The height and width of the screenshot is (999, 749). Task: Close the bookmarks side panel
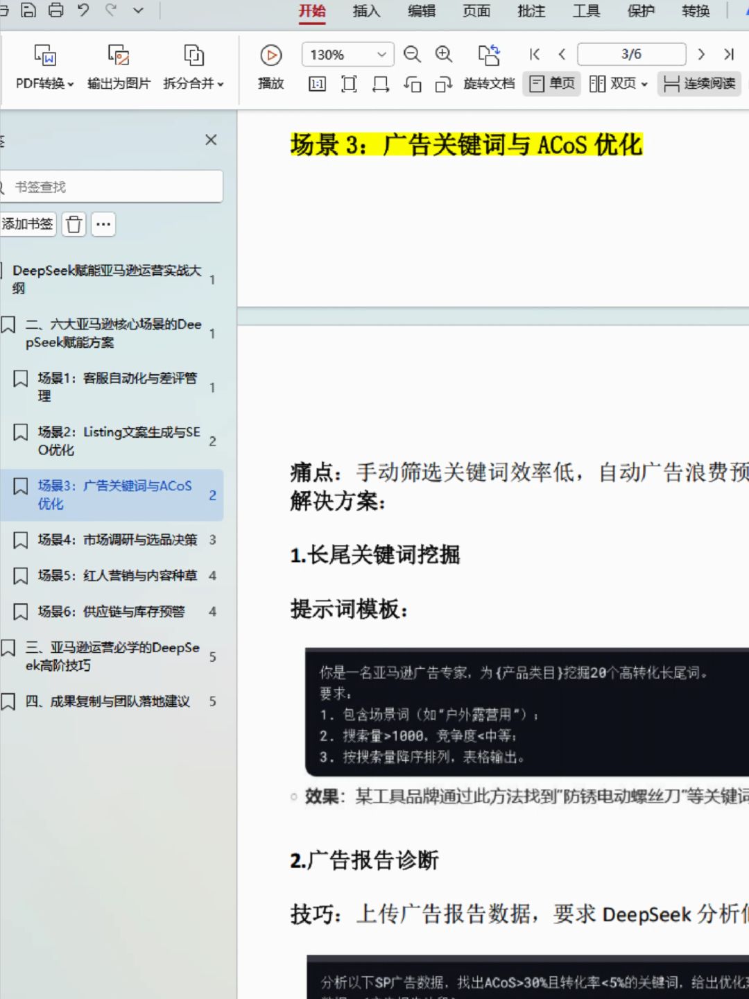tap(212, 140)
